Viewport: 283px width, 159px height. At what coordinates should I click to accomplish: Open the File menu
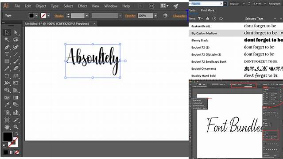[17, 6]
